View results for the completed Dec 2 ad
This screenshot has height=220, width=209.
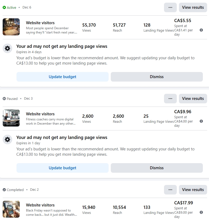click(x=193, y=190)
